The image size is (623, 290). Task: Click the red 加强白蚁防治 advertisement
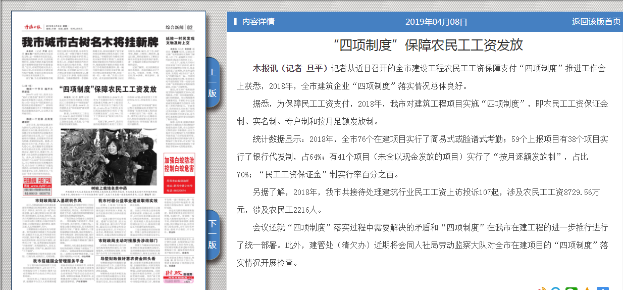[179, 163]
